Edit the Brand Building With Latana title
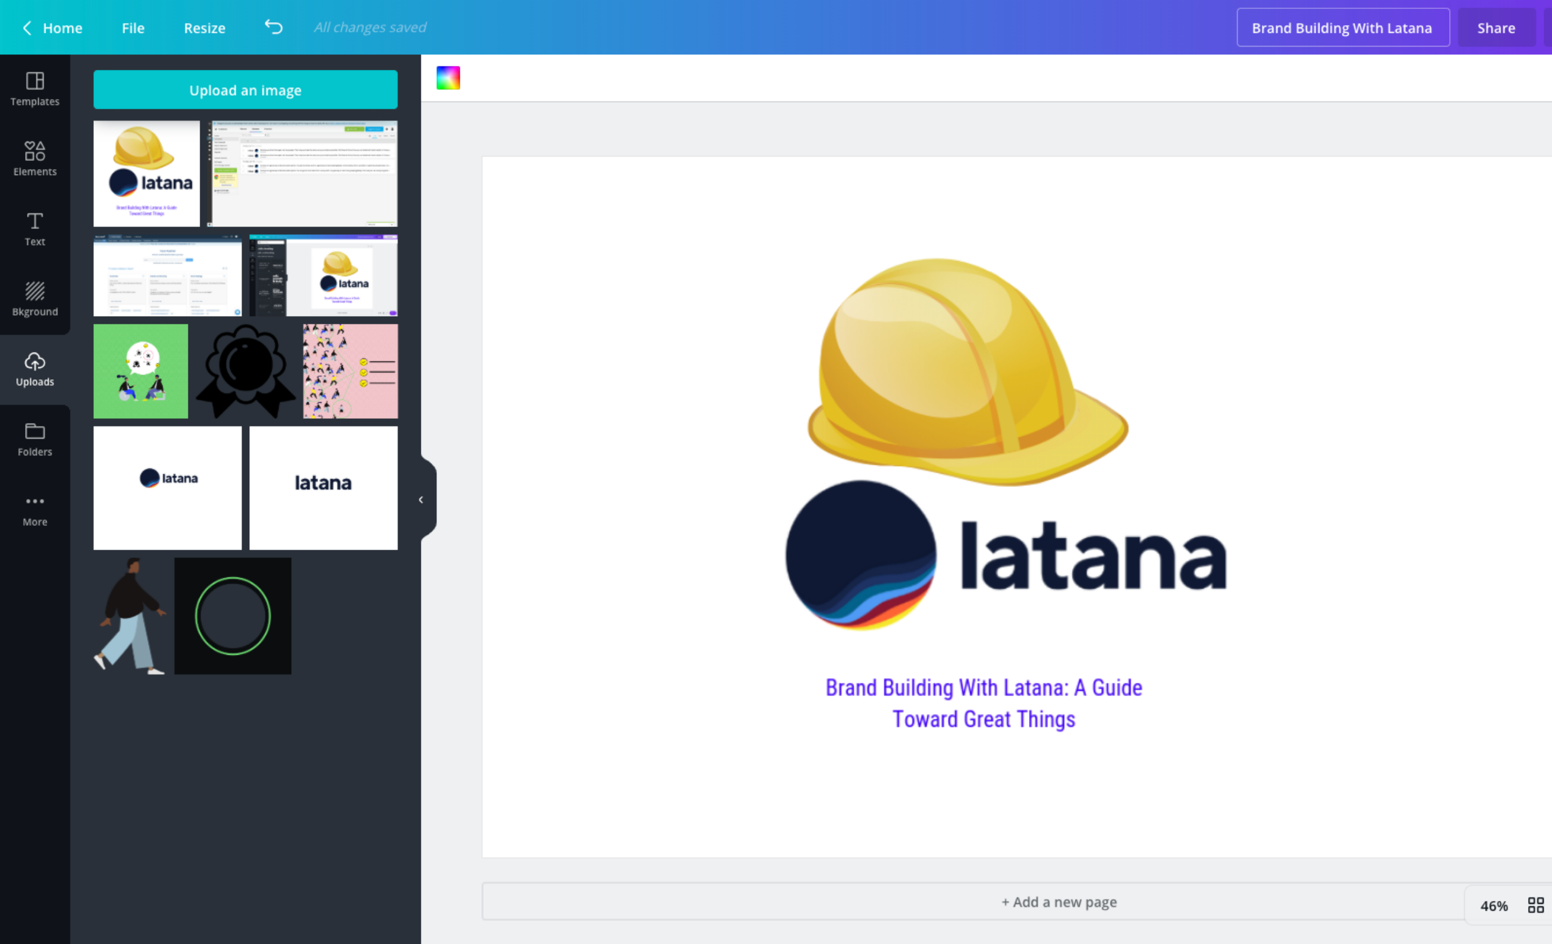Screen dimensions: 1552x944 (1343, 27)
